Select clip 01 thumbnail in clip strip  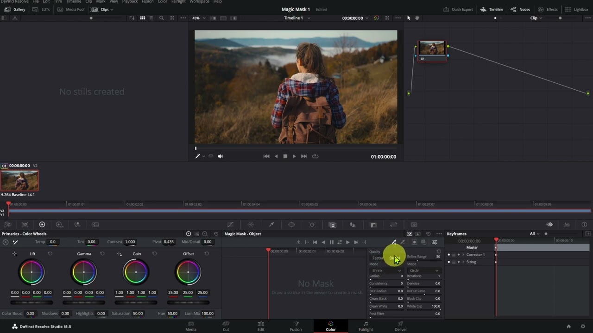pos(19,180)
